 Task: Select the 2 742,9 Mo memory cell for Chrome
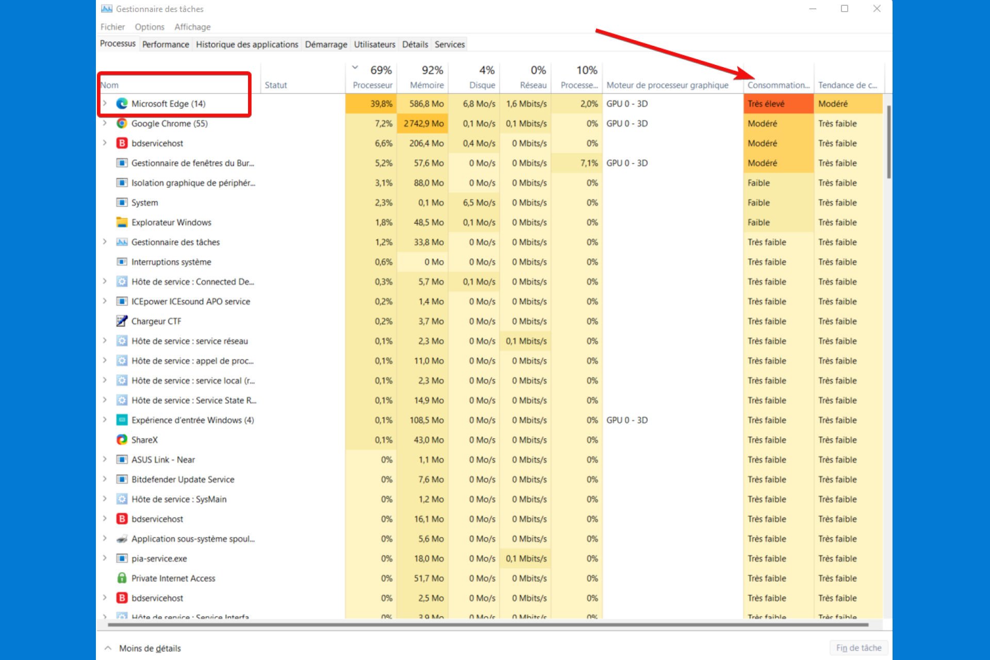tap(423, 123)
